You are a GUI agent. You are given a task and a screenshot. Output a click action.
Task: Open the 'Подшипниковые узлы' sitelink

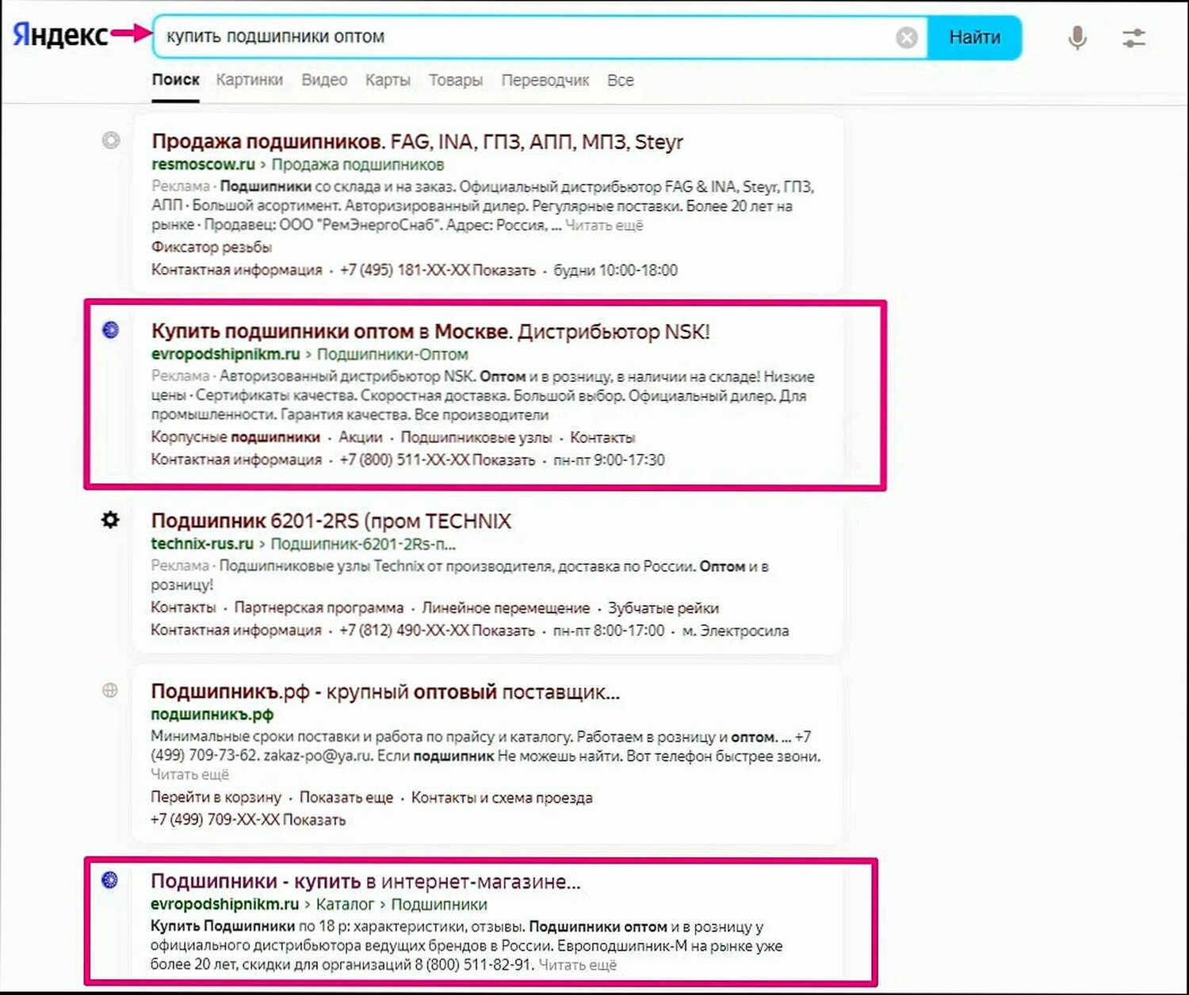(476, 437)
